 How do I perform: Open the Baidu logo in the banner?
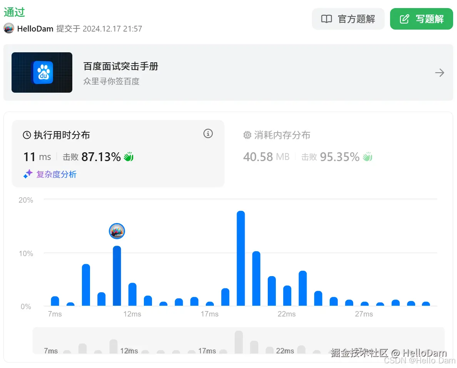point(42,72)
